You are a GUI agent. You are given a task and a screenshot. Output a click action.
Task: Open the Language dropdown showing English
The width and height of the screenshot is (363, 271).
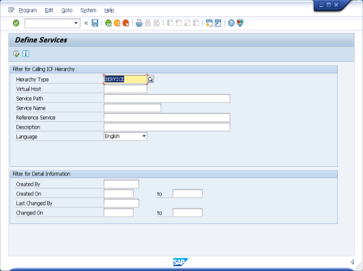pyautogui.click(x=126, y=137)
